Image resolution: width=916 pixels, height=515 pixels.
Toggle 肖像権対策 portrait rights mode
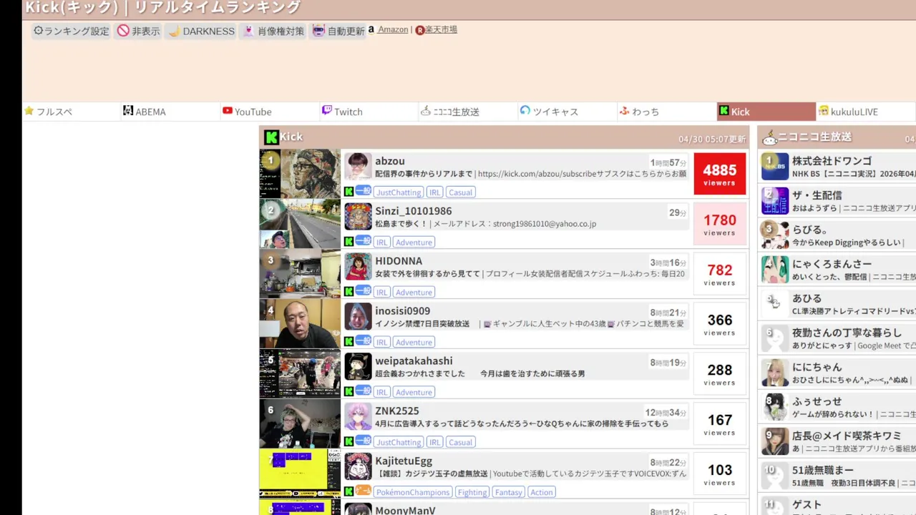(273, 31)
